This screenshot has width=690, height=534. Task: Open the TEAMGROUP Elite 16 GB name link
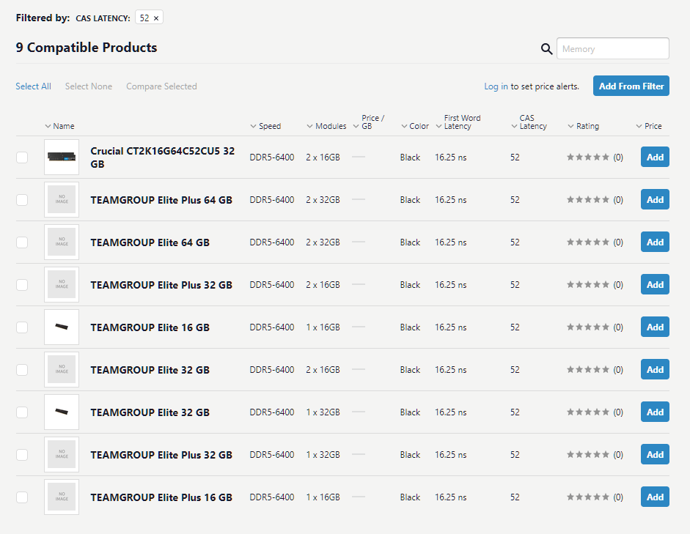click(x=150, y=327)
